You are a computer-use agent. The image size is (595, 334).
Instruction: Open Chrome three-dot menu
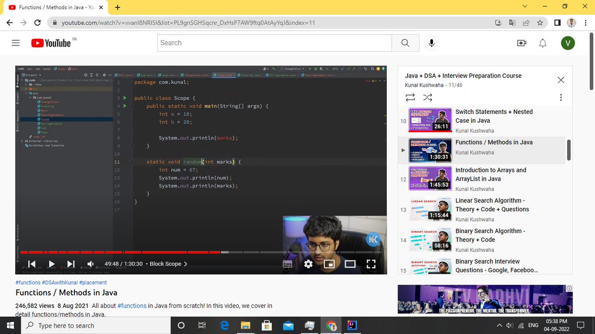585,23
